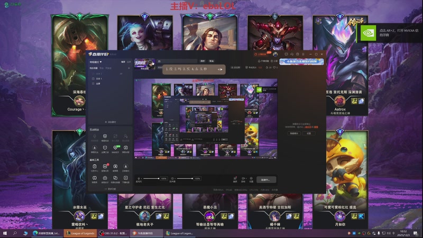Image resolution: width=423 pixels, height=238 pixels.
Task: Switch to the second scene tab
Action: pyautogui.click(x=102, y=68)
